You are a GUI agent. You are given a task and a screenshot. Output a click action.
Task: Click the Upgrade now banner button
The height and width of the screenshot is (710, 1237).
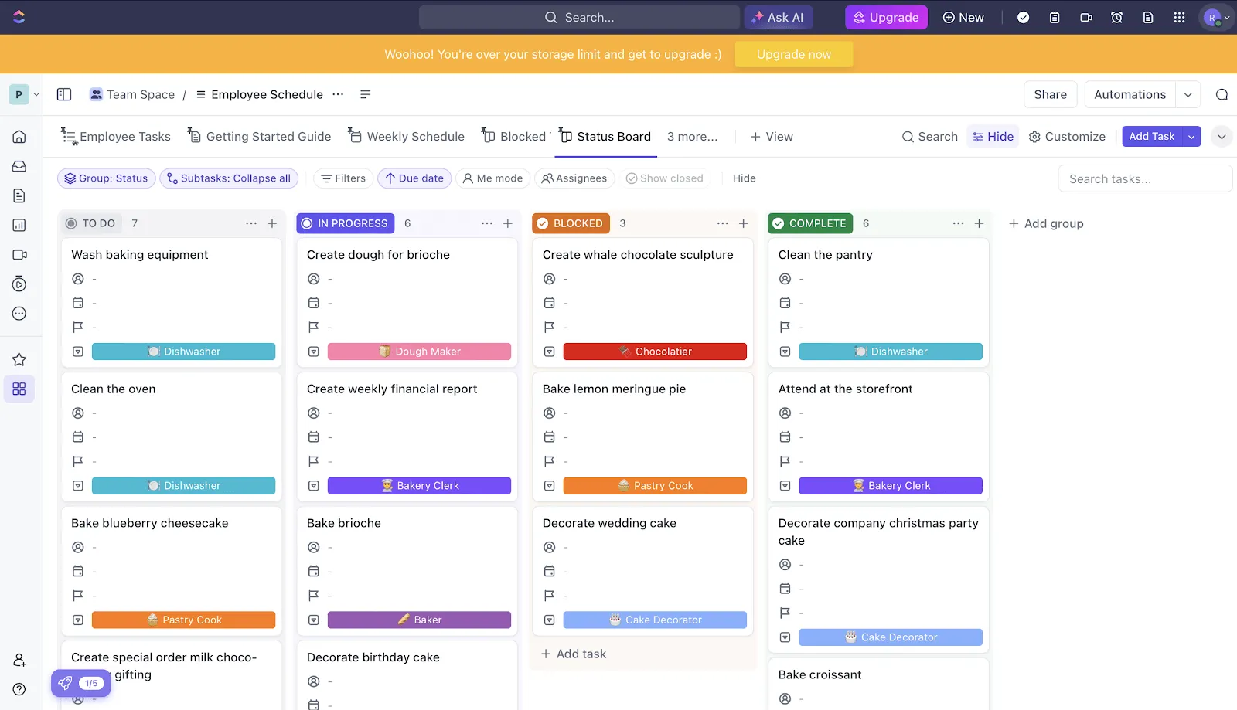[x=794, y=54]
